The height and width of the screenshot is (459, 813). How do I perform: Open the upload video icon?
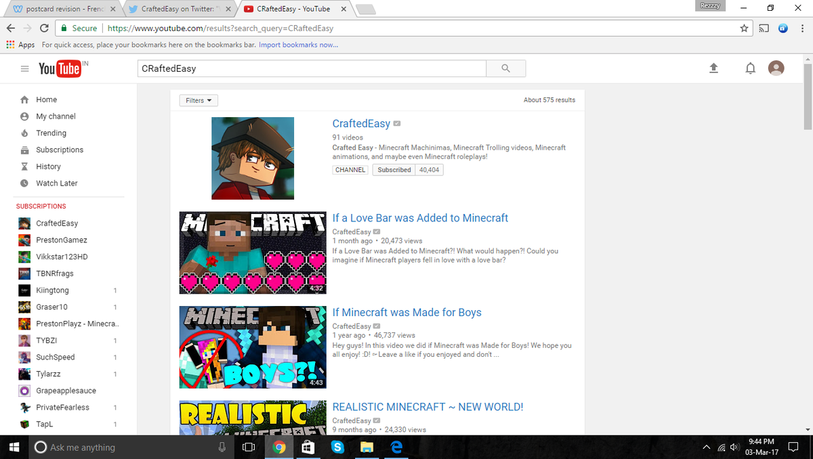tap(713, 68)
